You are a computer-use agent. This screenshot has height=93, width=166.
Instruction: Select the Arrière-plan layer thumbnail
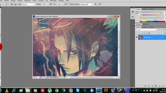pyautogui.click(x=141, y=37)
